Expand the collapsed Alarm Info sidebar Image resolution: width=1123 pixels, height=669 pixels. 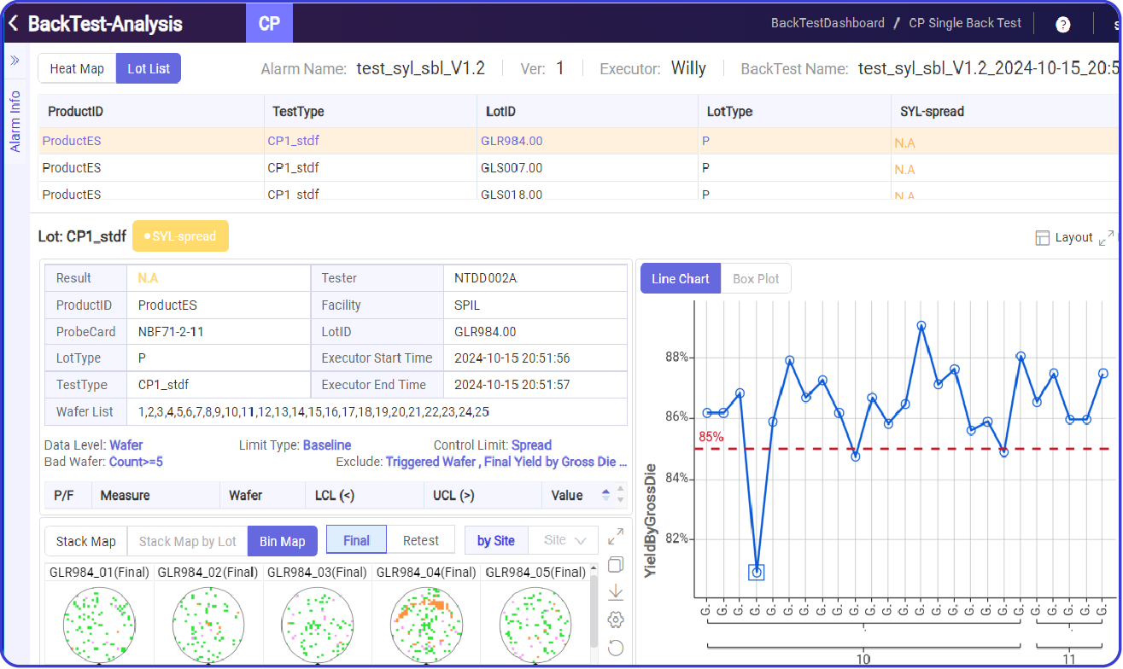(15, 61)
